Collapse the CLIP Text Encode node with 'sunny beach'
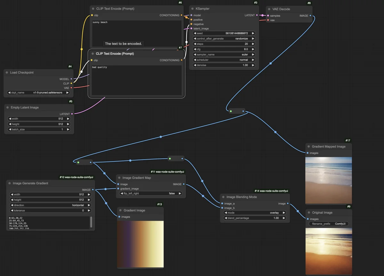Image resolution: width=384 pixels, height=276 pixels. 93,9
